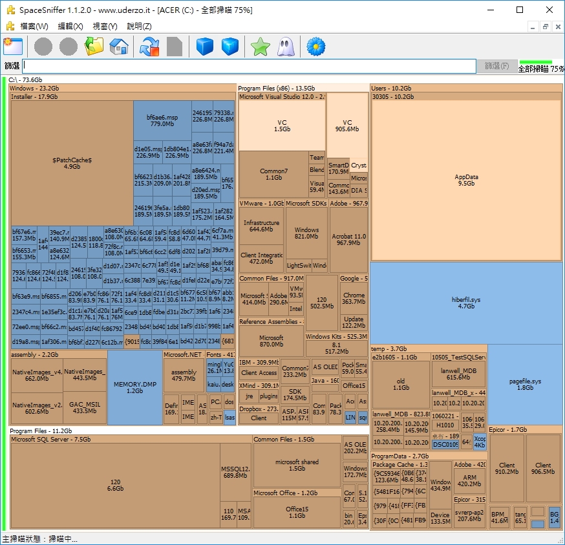Click the hiberfil.sys 4.7Gb block
Screen dimensions: 565x545
pos(466,303)
